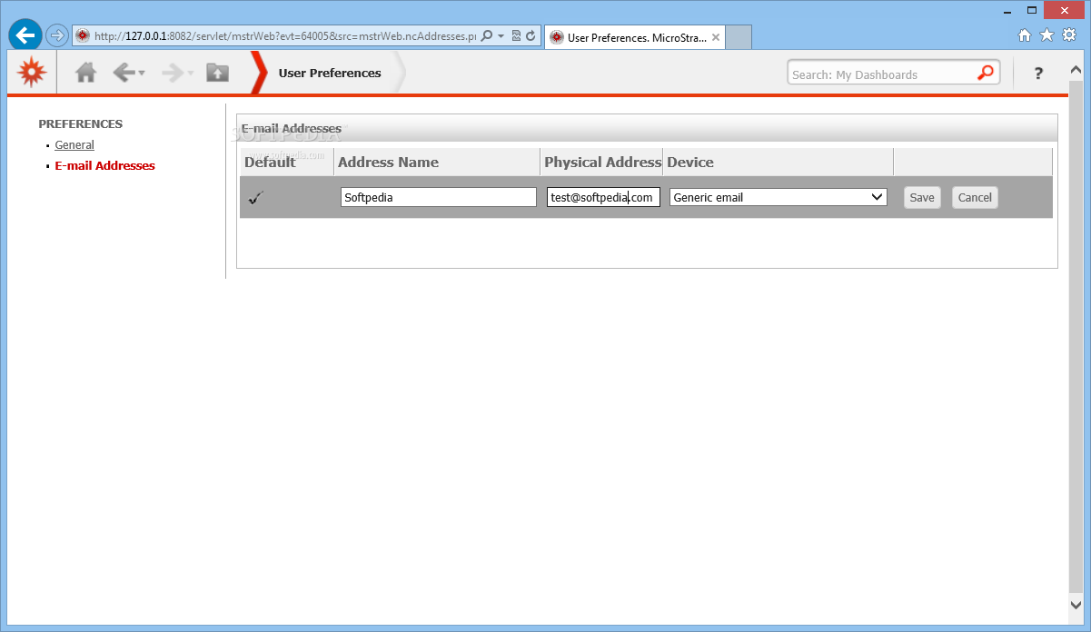Click the toolbar back arrow icon
The width and height of the screenshot is (1091, 632).
click(124, 73)
